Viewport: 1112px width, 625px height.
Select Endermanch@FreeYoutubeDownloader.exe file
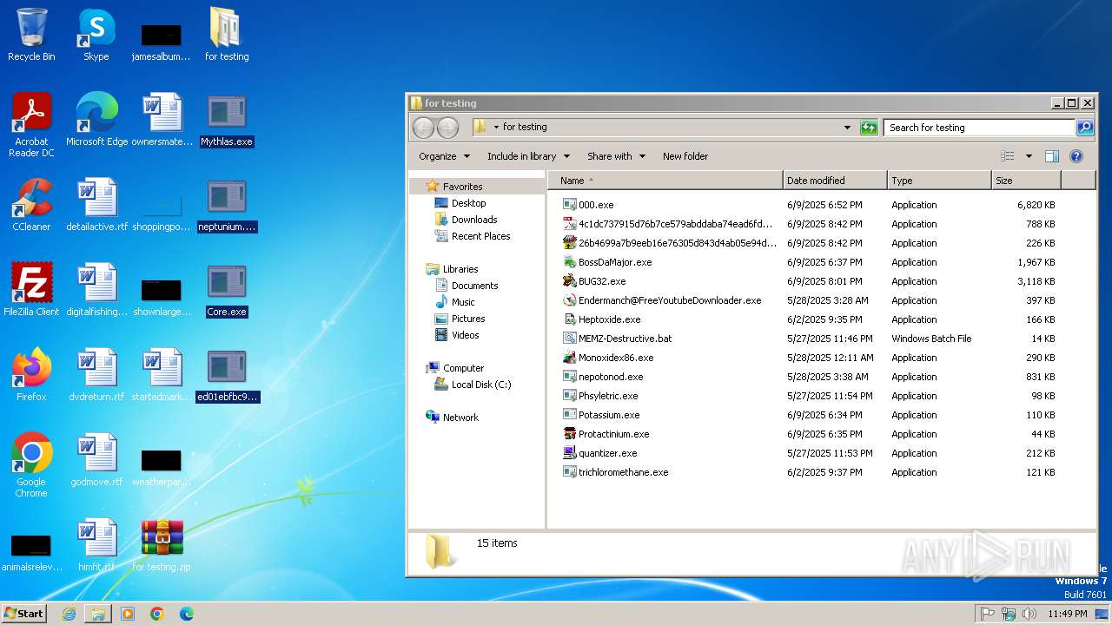tap(669, 300)
